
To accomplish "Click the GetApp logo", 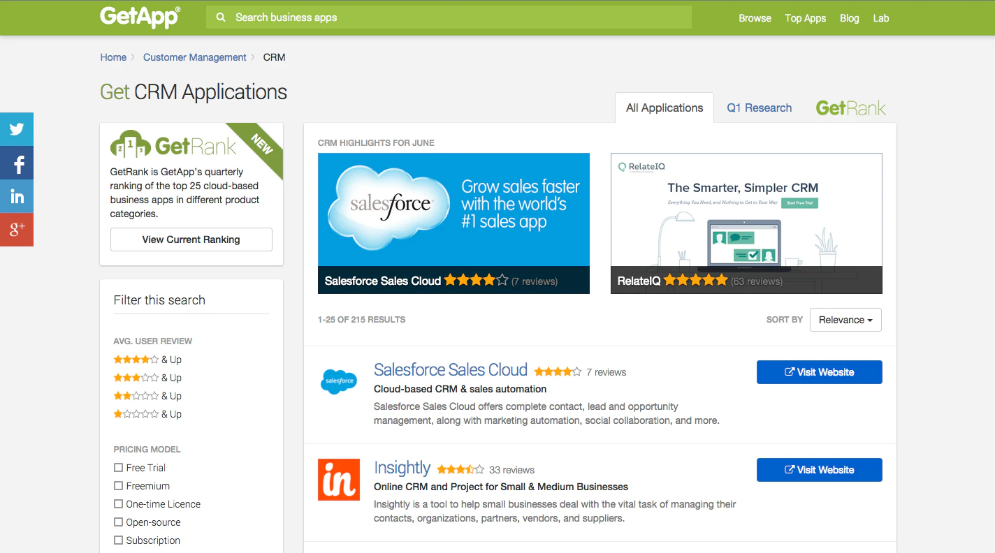I will click(x=140, y=17).
